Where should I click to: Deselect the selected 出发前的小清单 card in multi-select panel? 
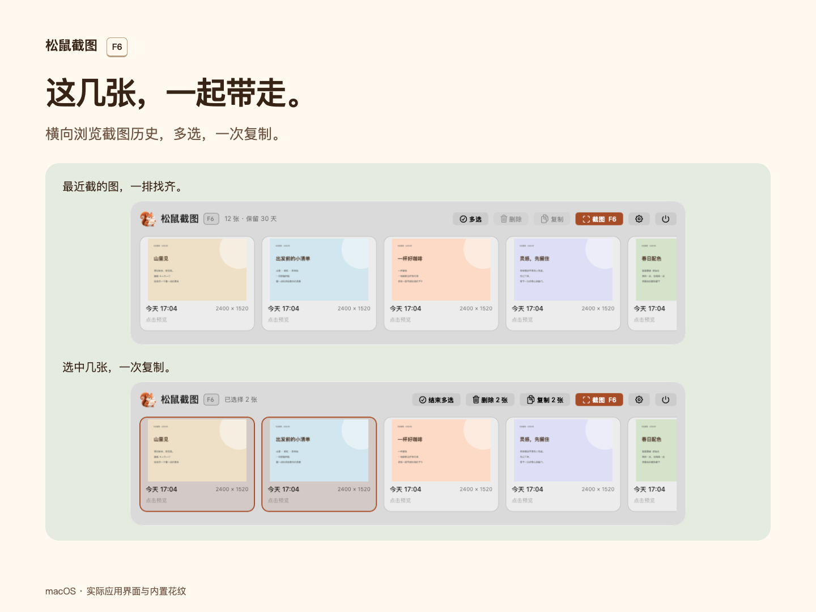click(x=319, y=464)
